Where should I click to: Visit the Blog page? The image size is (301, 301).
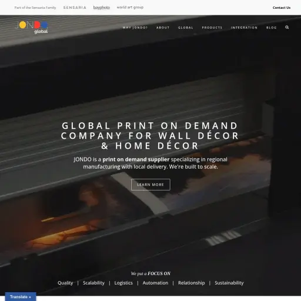272,28
